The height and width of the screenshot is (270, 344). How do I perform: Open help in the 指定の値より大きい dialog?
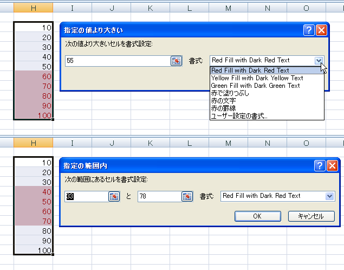309,30
